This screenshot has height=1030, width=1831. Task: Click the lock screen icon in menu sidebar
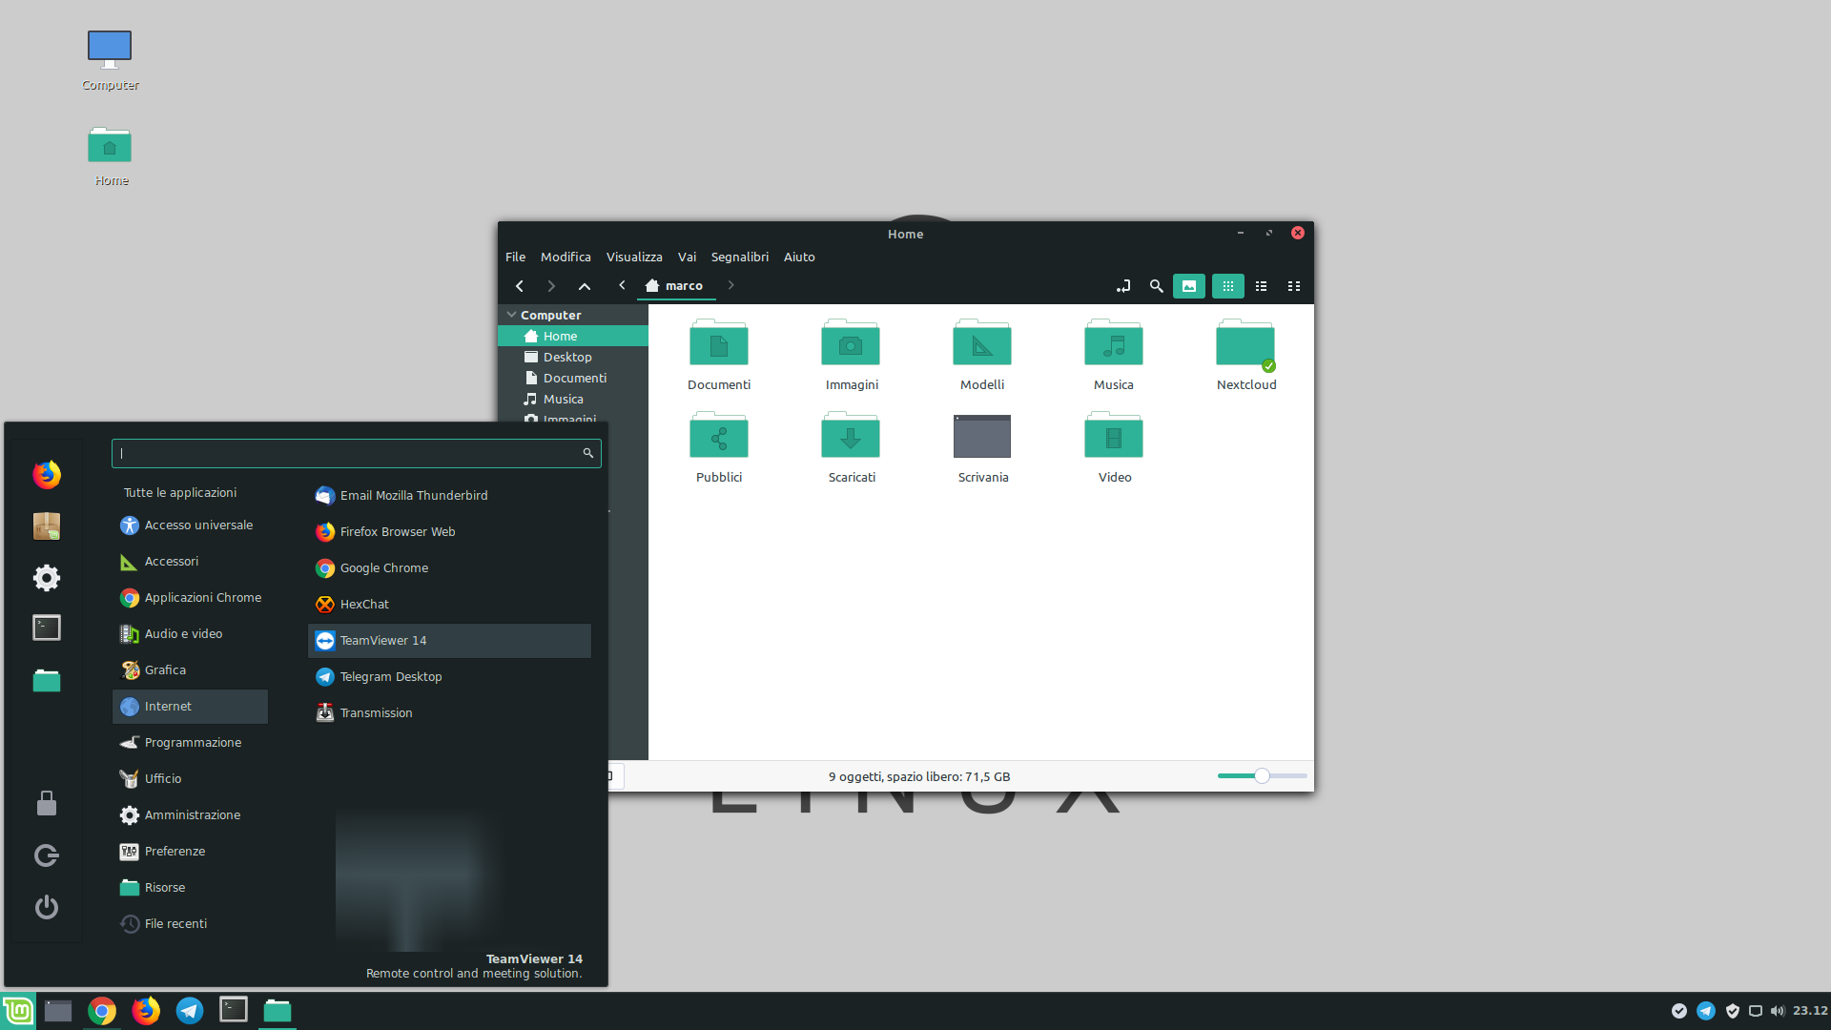(x=47, y=804)
